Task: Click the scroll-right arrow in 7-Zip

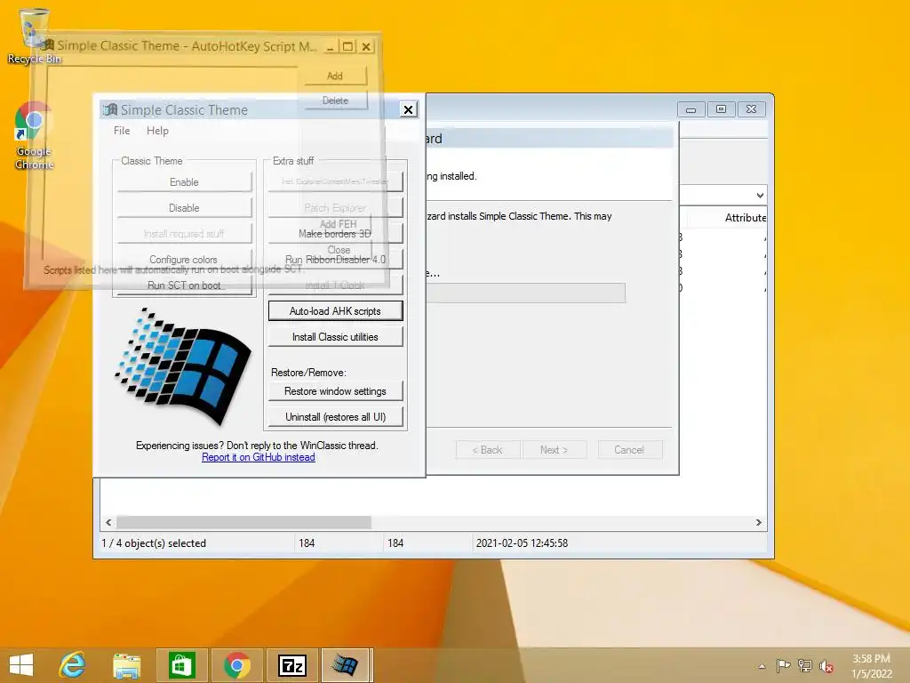Action: [758, 522]
